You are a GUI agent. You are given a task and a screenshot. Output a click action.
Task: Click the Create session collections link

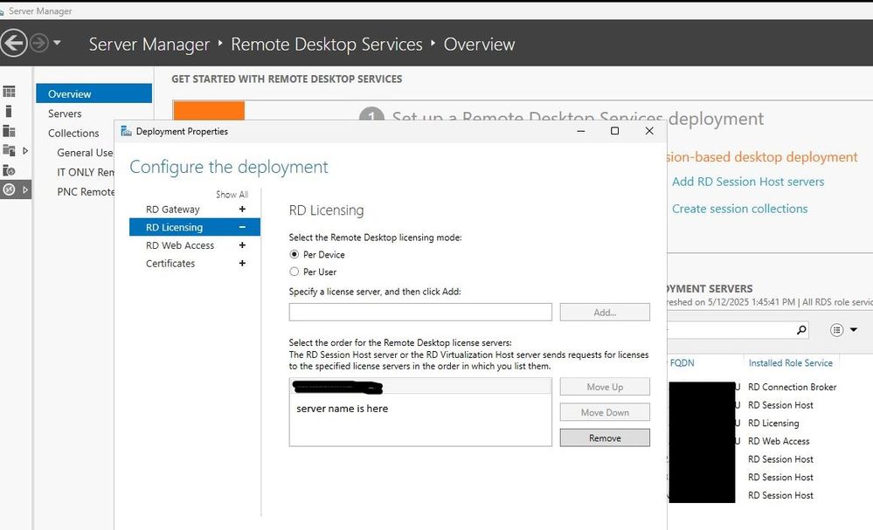(x=739, y=209)
